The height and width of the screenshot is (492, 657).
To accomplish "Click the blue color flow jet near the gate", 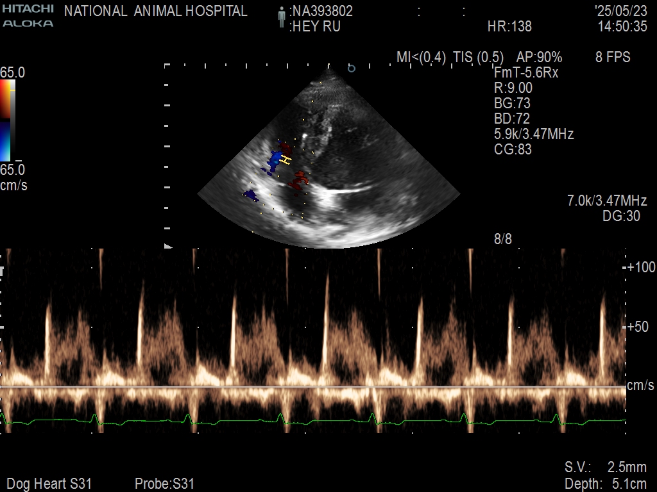I will pyautogui.click(x=275, y=160).
